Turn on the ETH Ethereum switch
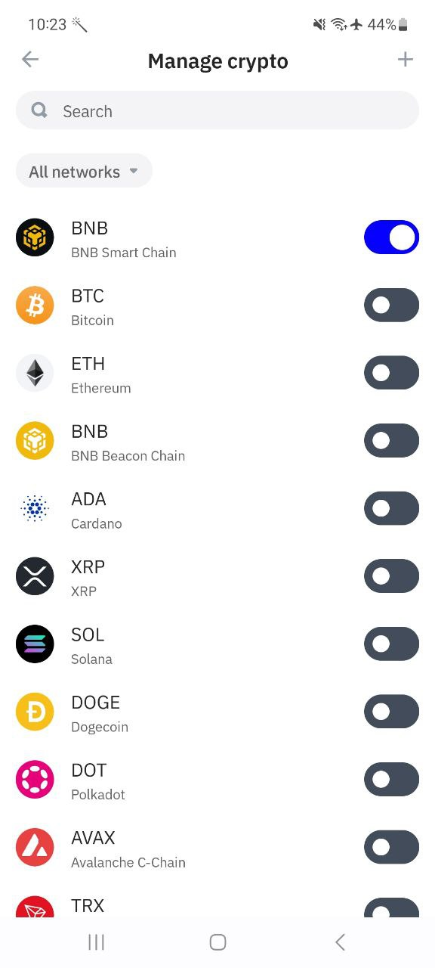The height and width of the screenshot is (968, 435). pyautogui.click(x=391, y=373)
